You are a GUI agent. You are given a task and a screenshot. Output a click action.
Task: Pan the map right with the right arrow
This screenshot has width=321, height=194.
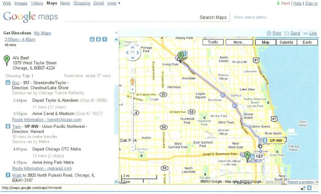[x=138, y=53]
